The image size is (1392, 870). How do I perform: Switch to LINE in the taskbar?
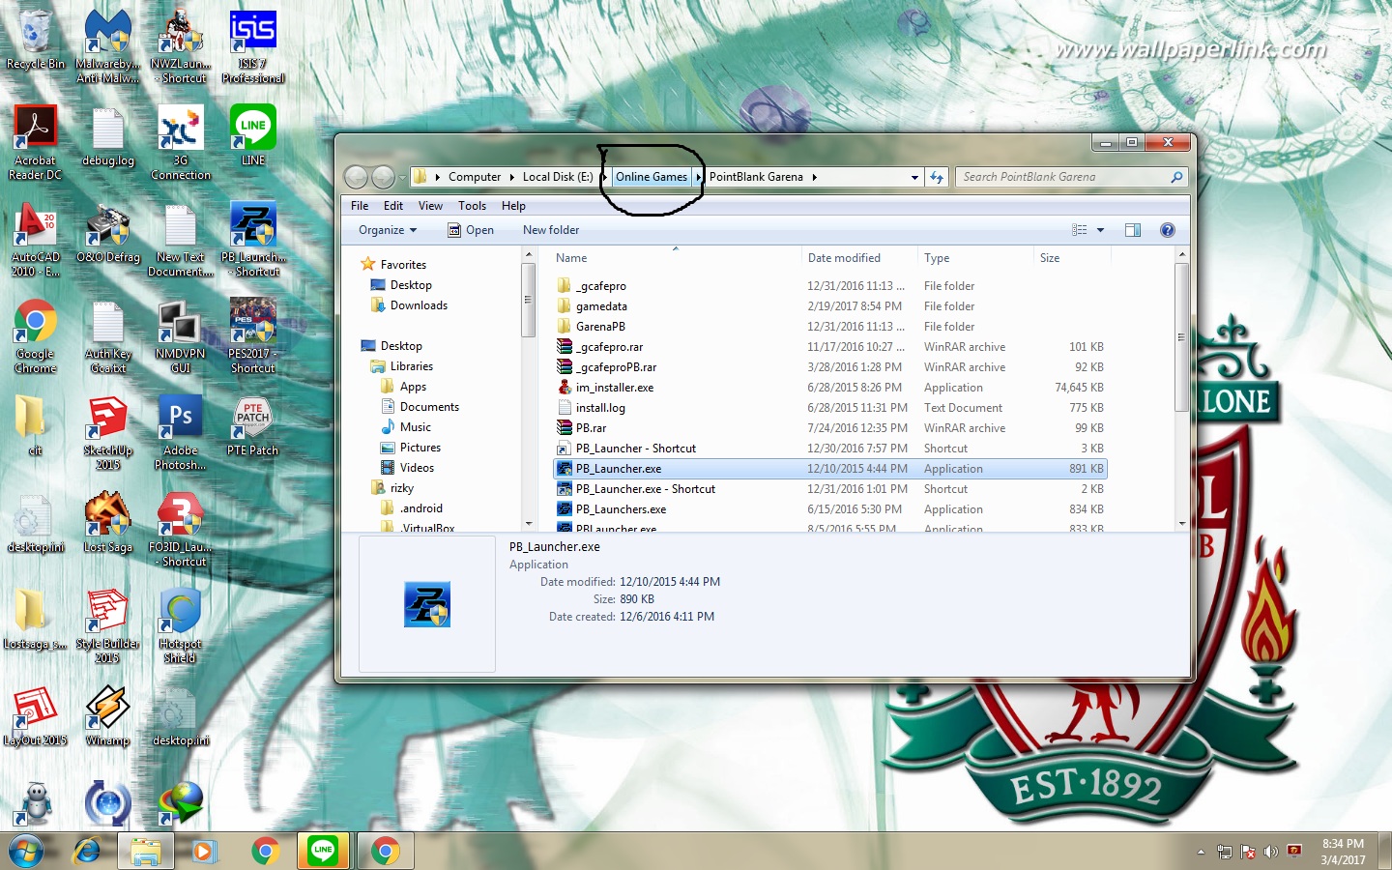pyautogui.click(x=323, y=851)
